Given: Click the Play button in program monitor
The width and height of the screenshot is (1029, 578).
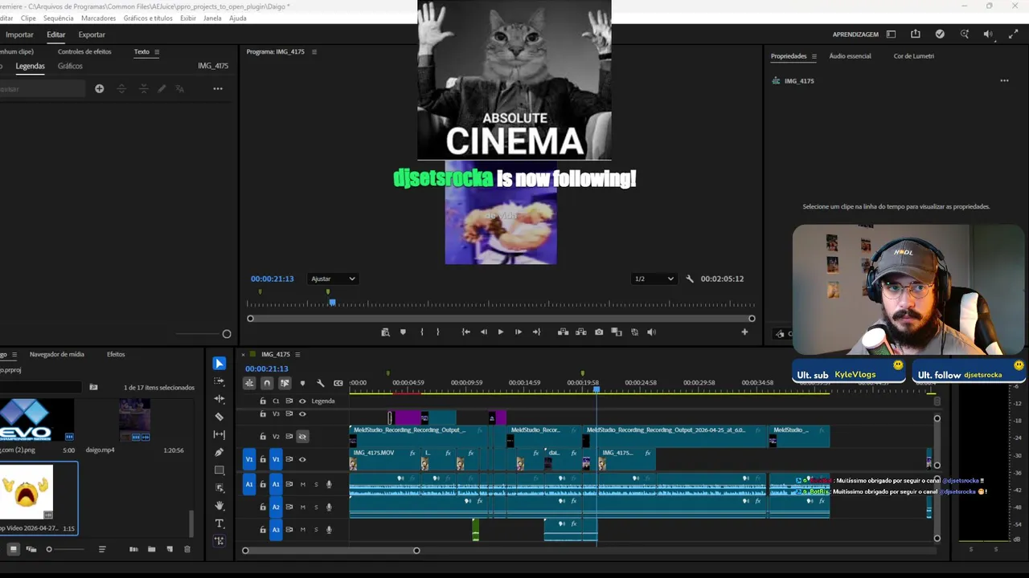Looking at the screenshot, I should 500,332.
